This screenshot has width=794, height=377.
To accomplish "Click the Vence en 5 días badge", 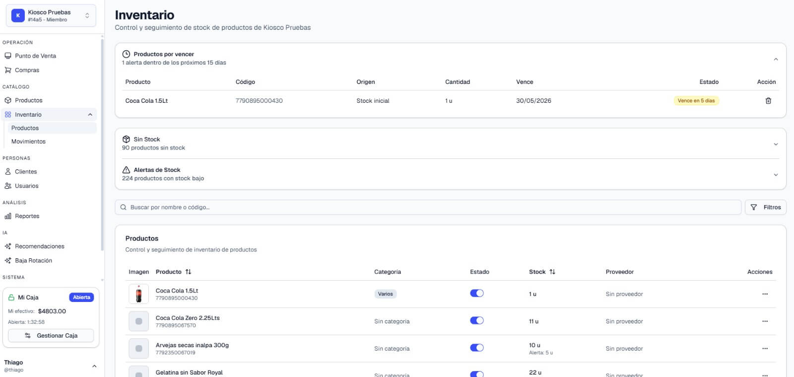I will pos(696,101).
